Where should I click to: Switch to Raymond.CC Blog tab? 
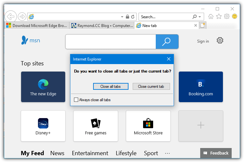[102, 26]
